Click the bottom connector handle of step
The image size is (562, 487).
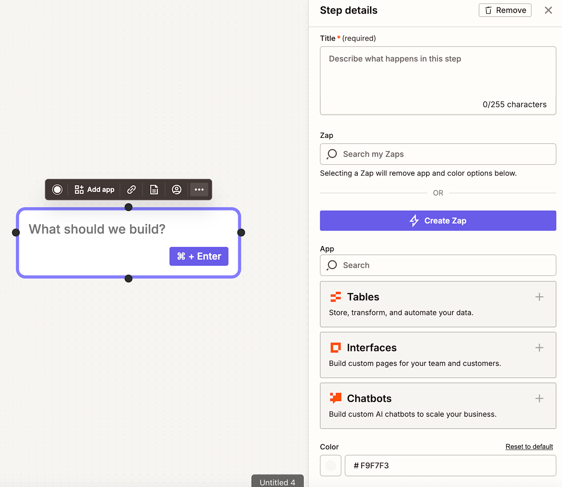128,279
